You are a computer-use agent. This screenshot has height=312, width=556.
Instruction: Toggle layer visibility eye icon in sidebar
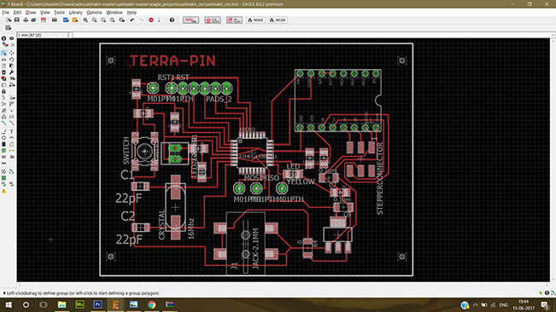click(x=12, y=38)
